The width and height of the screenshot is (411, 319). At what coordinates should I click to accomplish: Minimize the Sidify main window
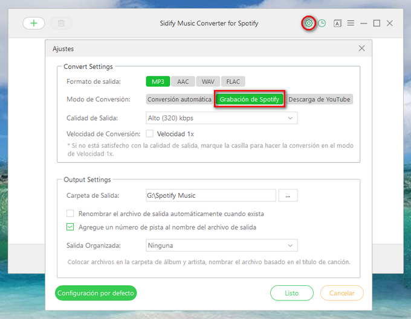point(364,24)
